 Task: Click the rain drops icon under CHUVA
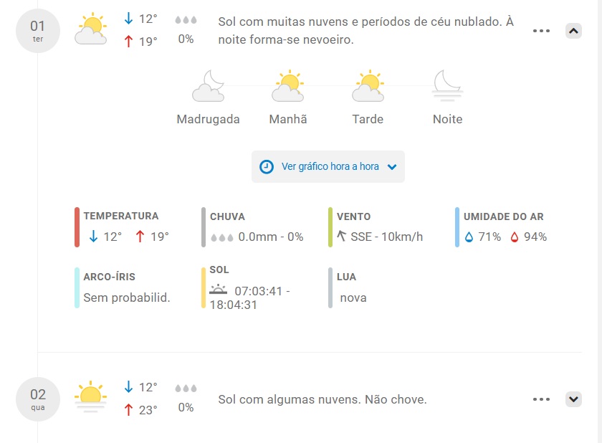(222, 237)
